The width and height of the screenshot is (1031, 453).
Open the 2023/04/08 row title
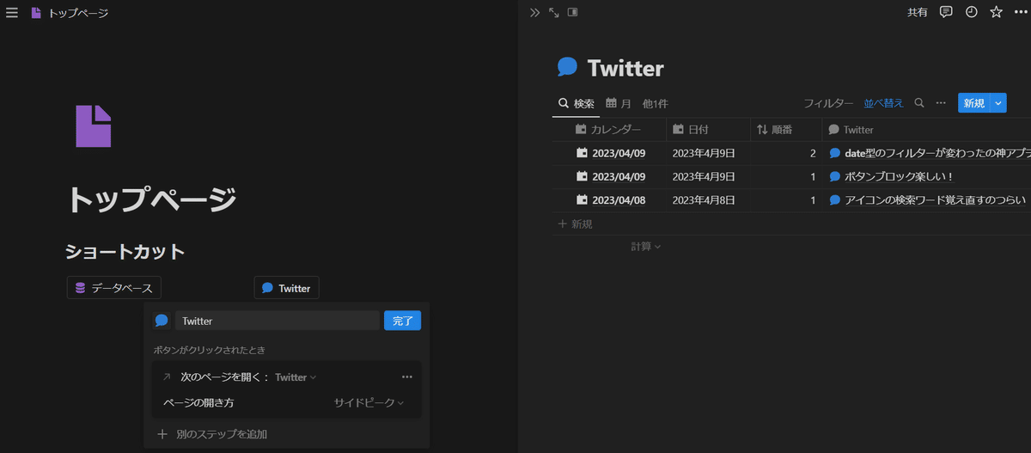point(619,199)
